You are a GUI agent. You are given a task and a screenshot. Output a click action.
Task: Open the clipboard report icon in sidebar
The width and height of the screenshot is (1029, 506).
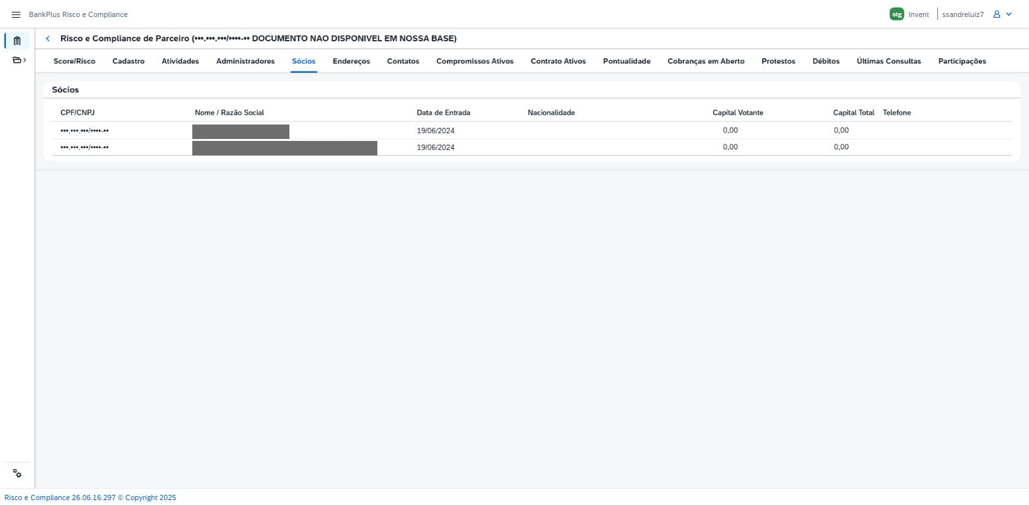[x=17, y=41]
